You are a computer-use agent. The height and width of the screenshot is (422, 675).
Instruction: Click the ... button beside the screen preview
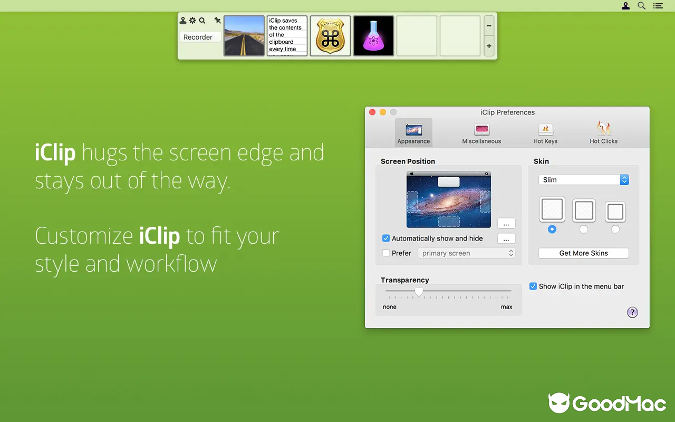click(506, 223)
